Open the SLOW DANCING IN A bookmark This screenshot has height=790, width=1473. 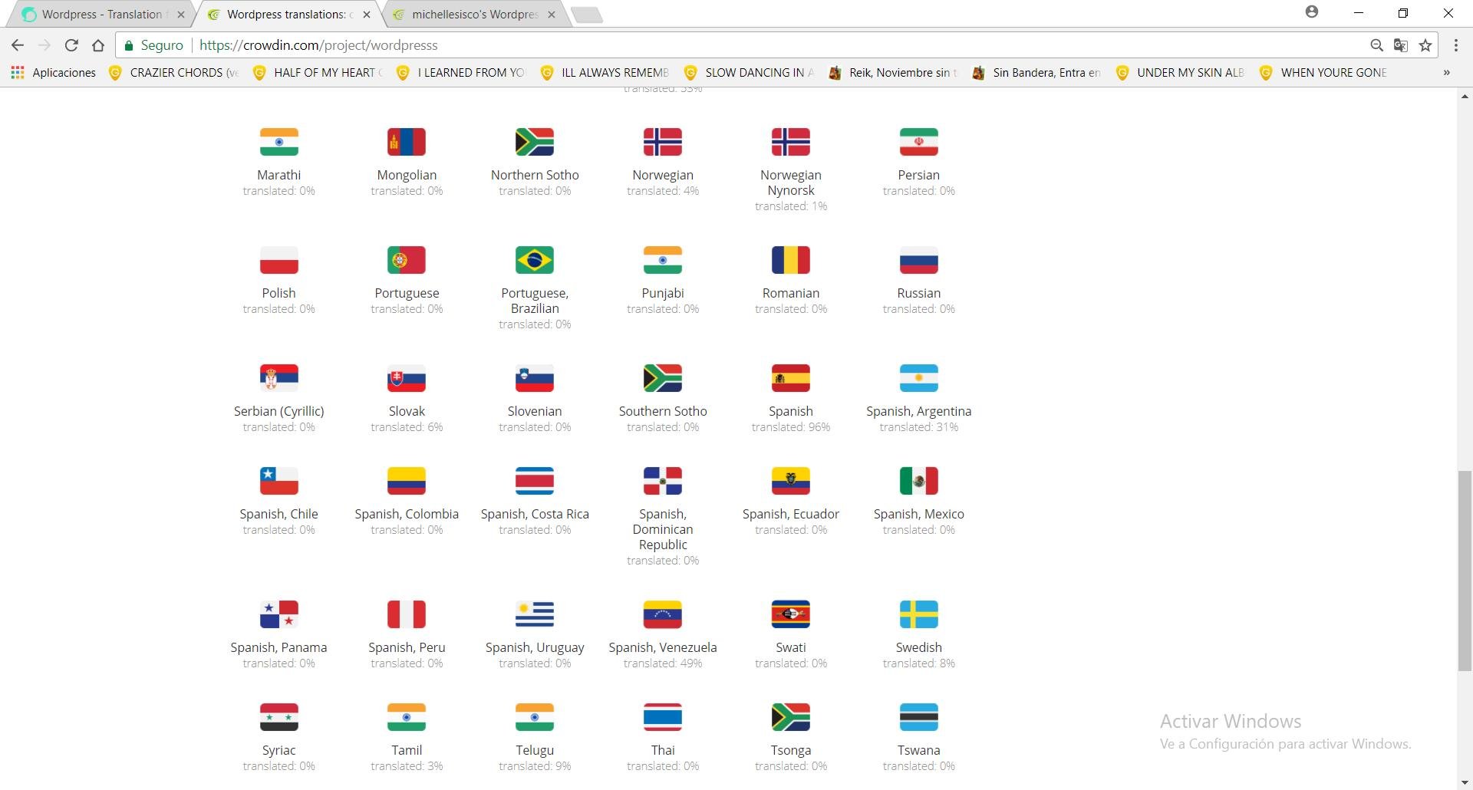coord(749,72)
